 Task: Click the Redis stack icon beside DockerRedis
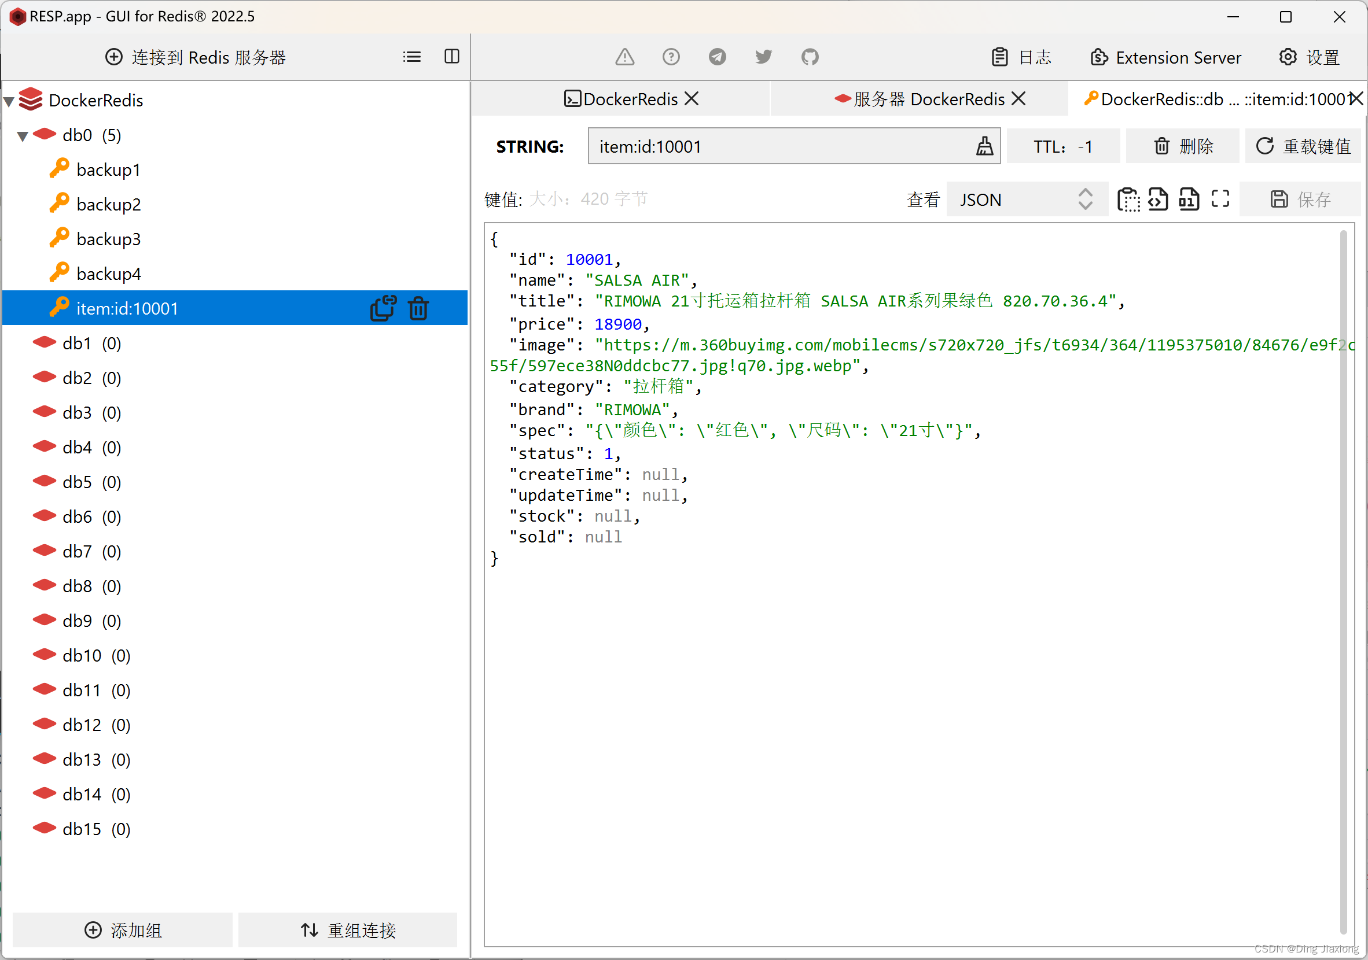tap(31, 99)
